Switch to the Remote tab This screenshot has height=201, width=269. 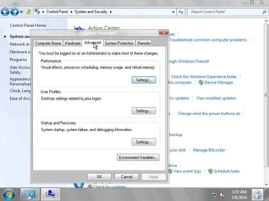(144, 43)
